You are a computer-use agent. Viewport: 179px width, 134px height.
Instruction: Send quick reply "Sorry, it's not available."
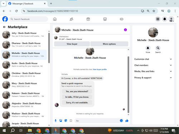77,103
